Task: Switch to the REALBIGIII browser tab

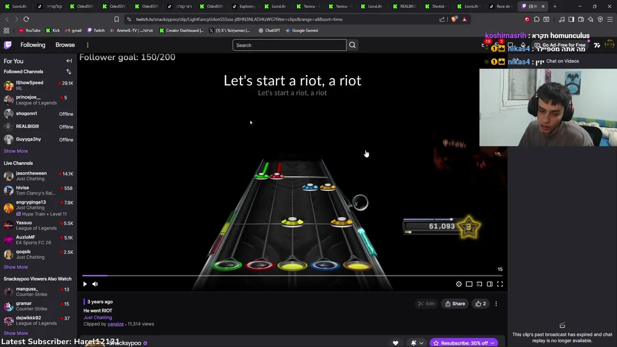Action: click(x=404, y=6)
